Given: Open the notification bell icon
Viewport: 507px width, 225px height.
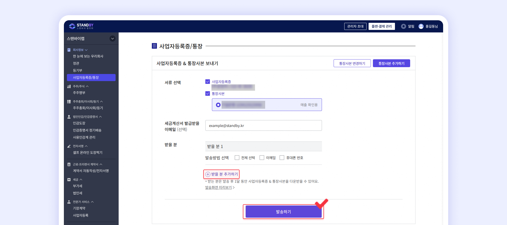Looking at the screenshot, I should pos(403,26).
